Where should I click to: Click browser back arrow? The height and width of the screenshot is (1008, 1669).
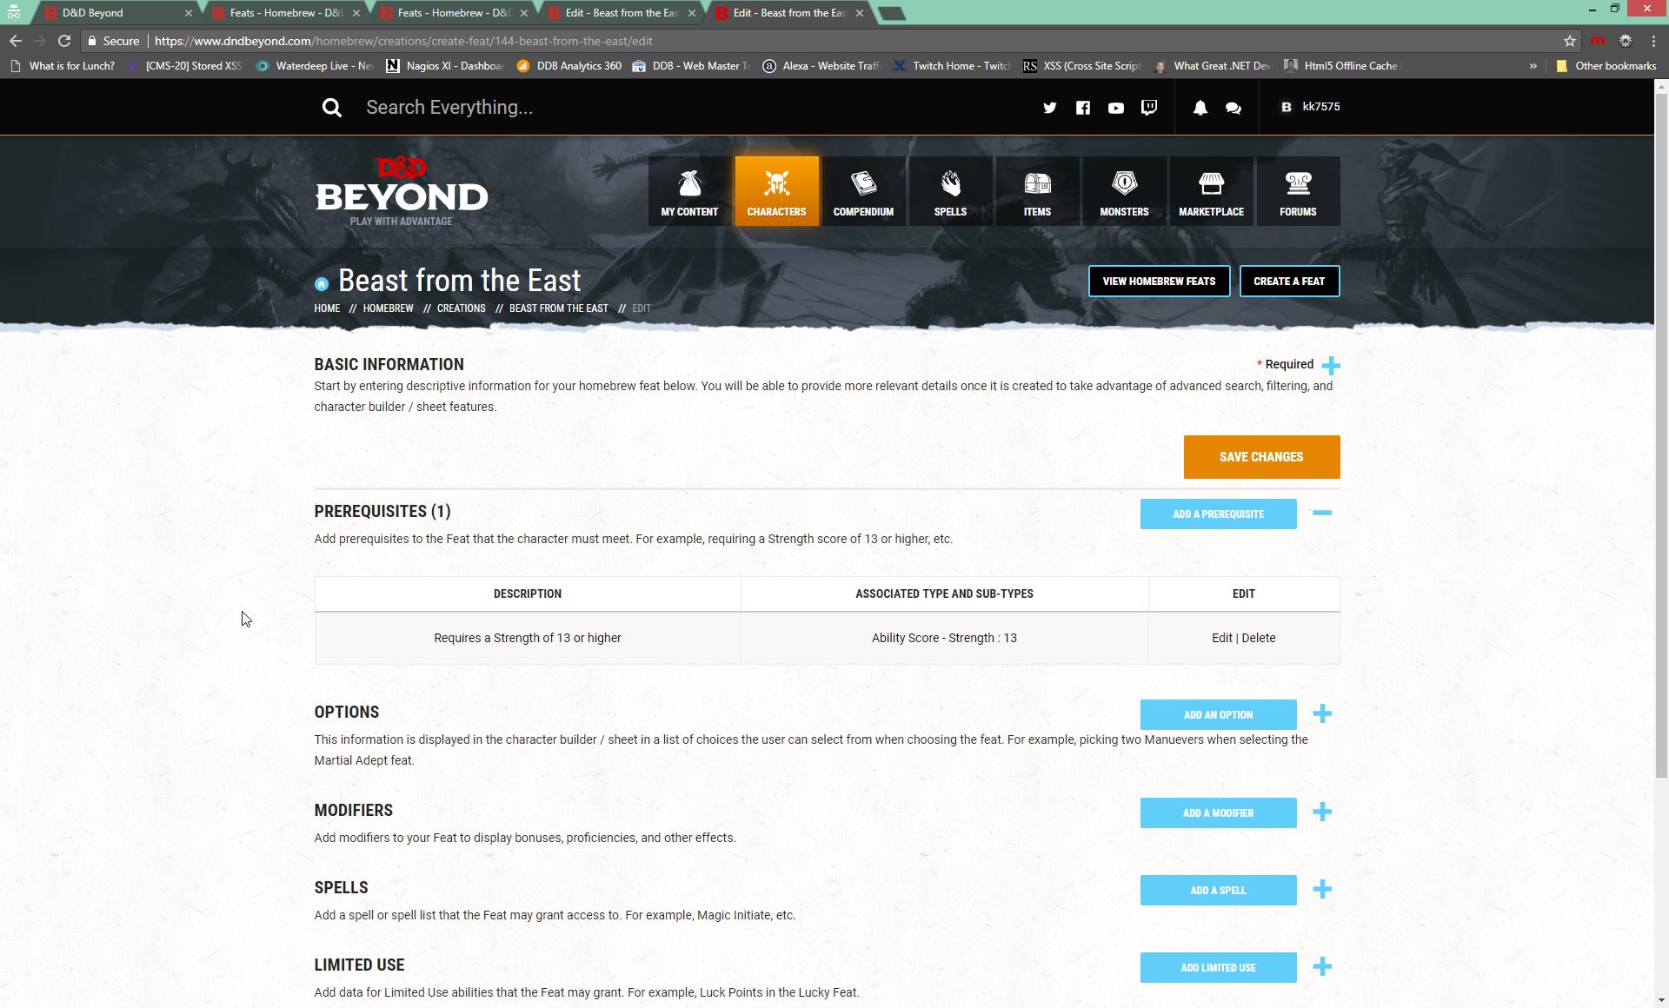pos(16,41)
